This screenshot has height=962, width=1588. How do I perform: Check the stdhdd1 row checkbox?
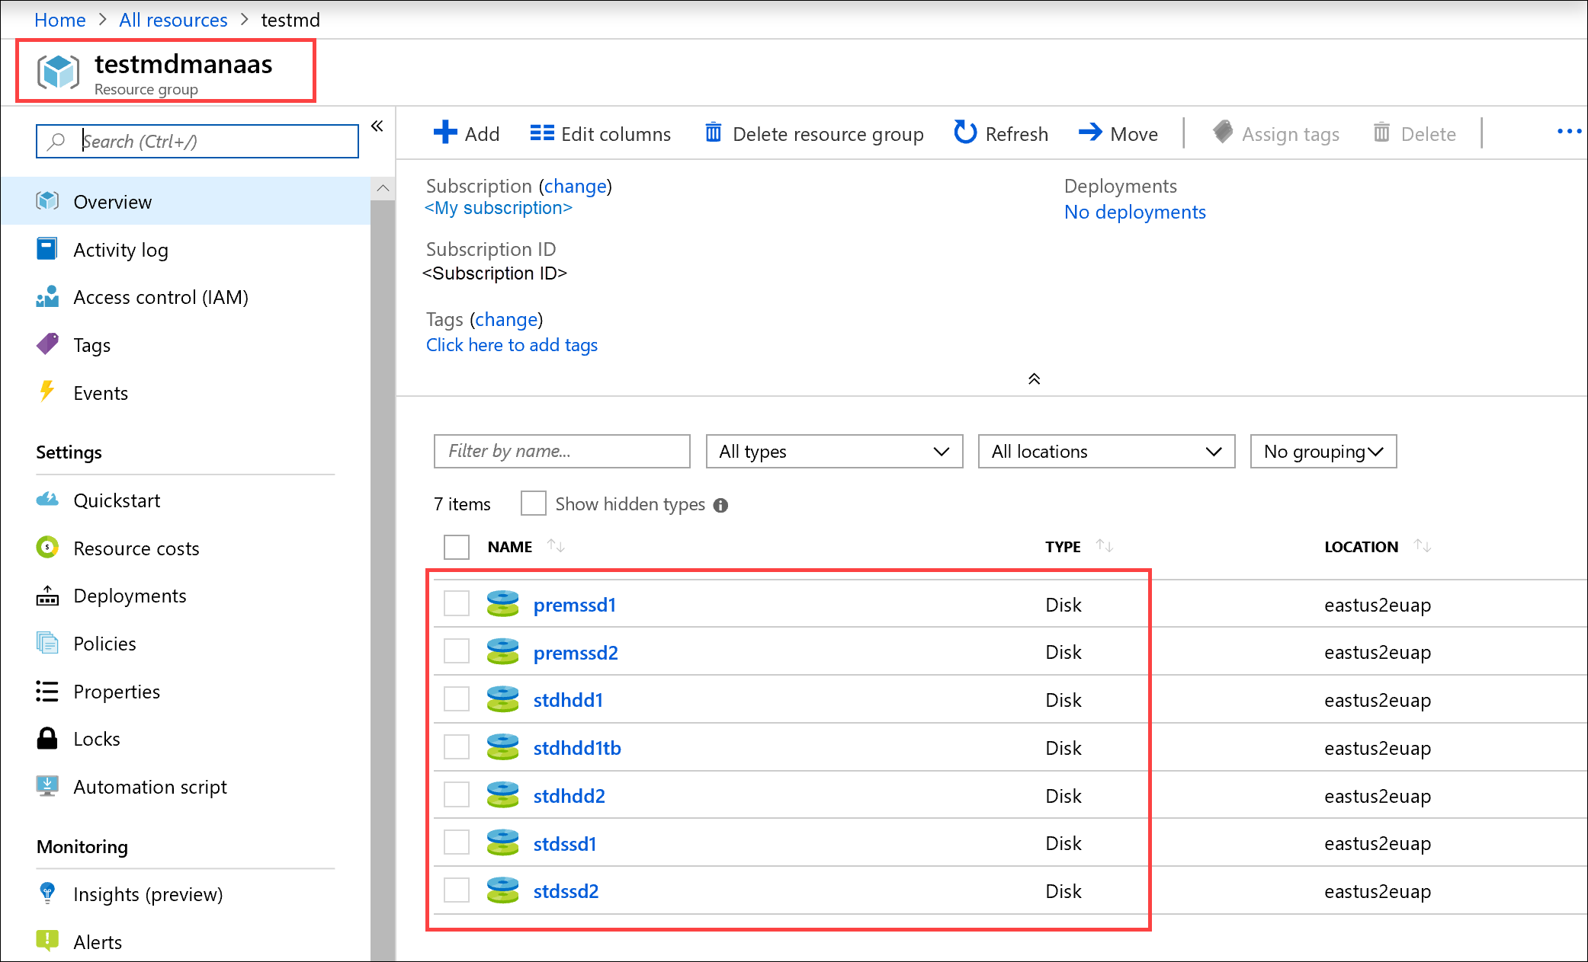point(457,699)
